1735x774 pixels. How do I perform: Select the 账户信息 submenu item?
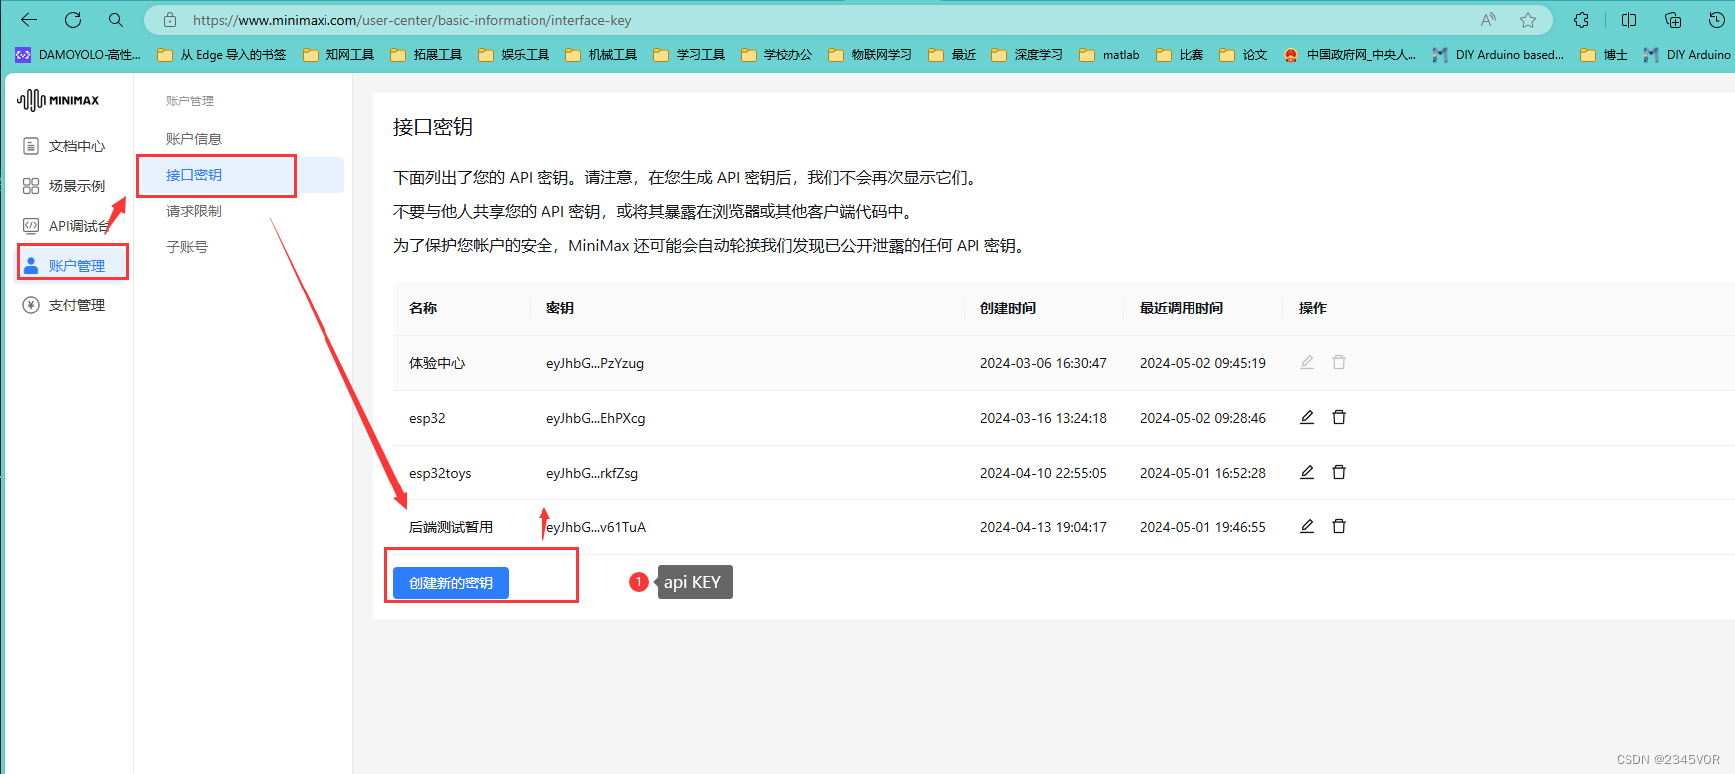coord(194,139)
